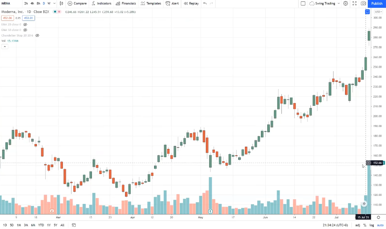Viewport: 386px width, 229px height.
Task: Set date range to 1D
Action: (x=5, y=225)
